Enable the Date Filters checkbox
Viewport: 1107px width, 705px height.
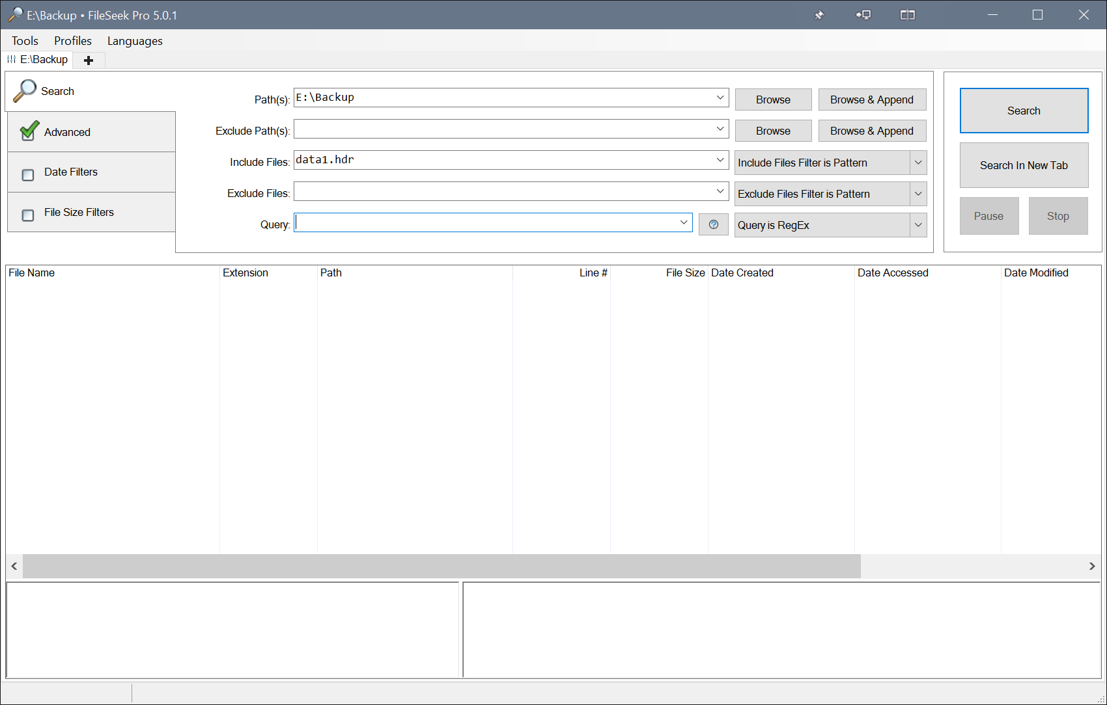pos(28,175)
